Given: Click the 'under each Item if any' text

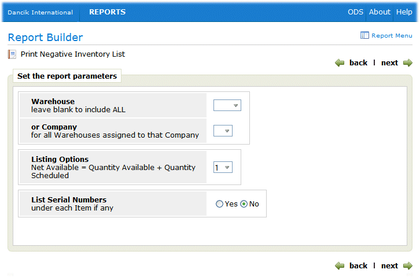Looking at the screenshot, I should [72, 208].
